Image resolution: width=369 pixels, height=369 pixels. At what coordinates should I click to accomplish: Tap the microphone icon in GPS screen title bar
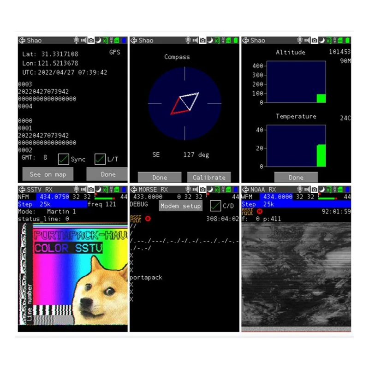(x=76, y=41)
